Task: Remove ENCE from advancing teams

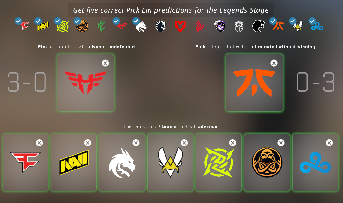Action: click(281, 143)
